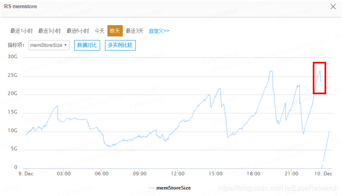342x196 pixels.
Task: Click the 20G y-axis label
Action: (x=12, y=93)
